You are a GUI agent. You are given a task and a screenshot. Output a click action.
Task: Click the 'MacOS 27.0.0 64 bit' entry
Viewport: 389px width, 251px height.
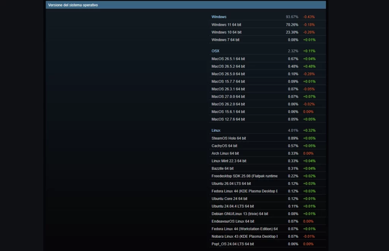pos(267,97)
